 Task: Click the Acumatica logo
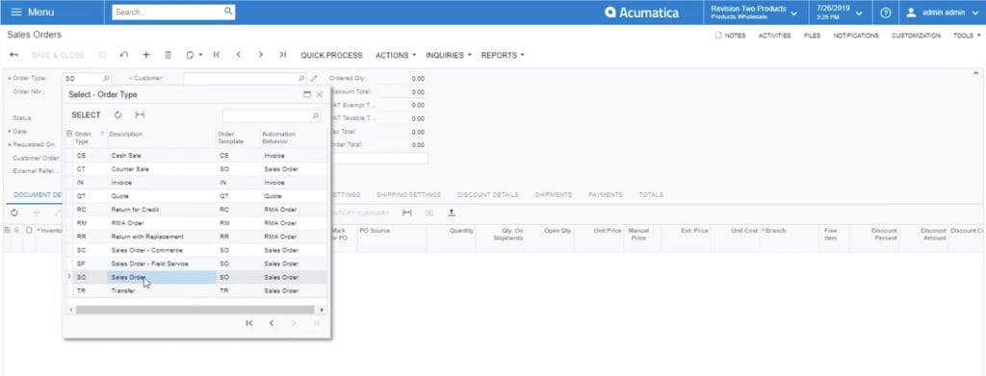tap(642, 13)
